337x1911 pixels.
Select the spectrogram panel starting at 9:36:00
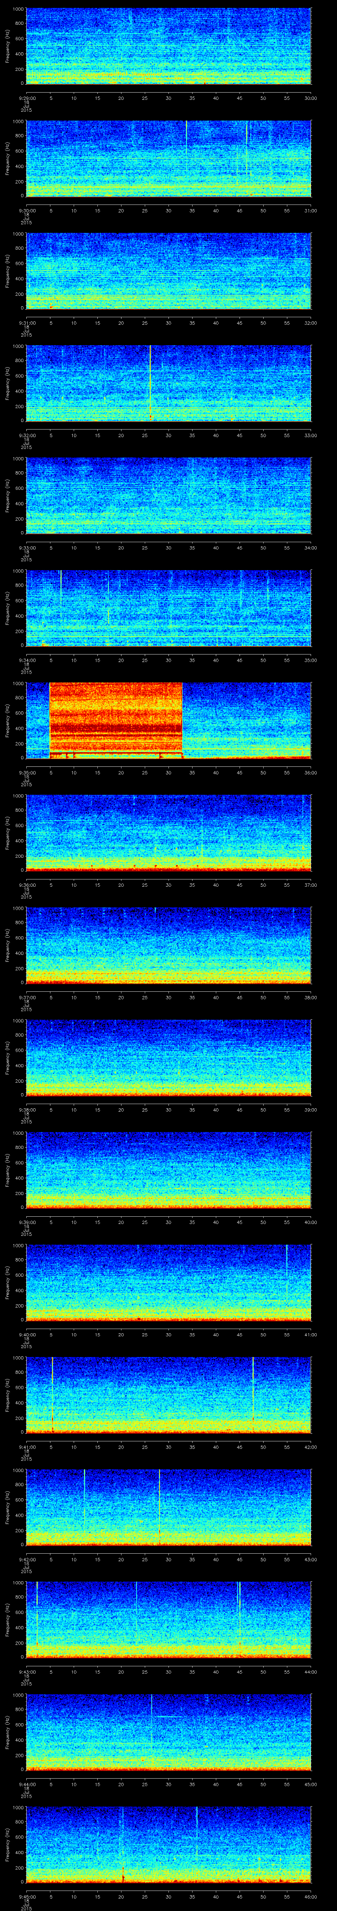(x=168, y=833)
